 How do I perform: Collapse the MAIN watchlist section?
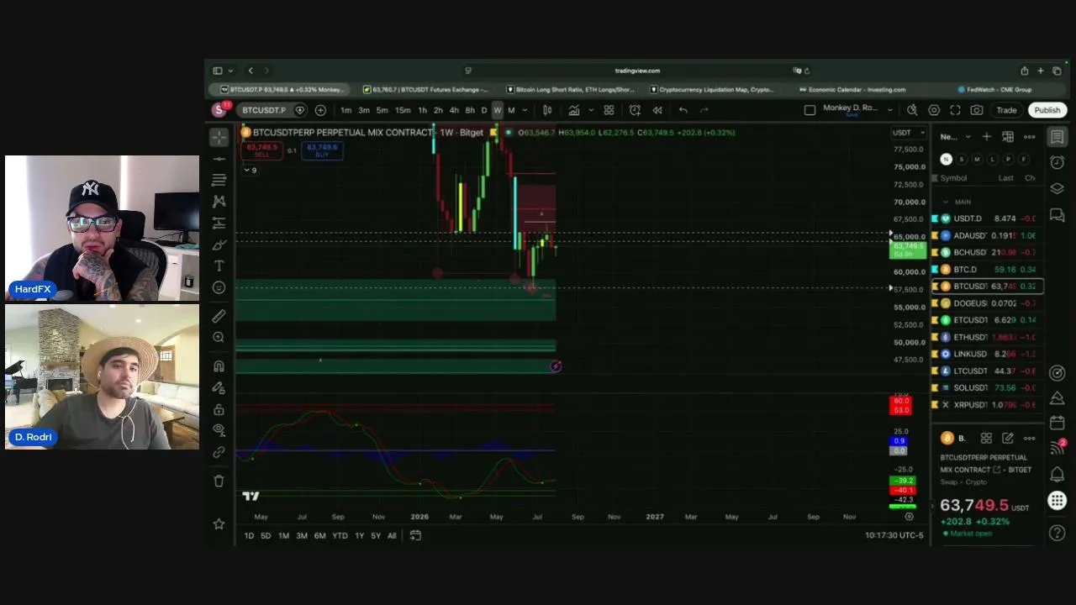[946, 202]
